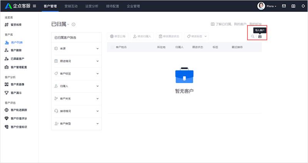Viewport: 308px width, 163px height.
Task: Click the 已归属客户筛选 panel heading
Action: tap(65, 38)
